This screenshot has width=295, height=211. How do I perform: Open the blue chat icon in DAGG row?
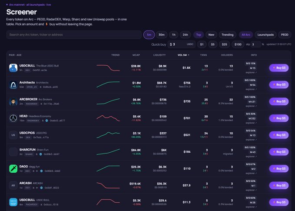(41, 171)
